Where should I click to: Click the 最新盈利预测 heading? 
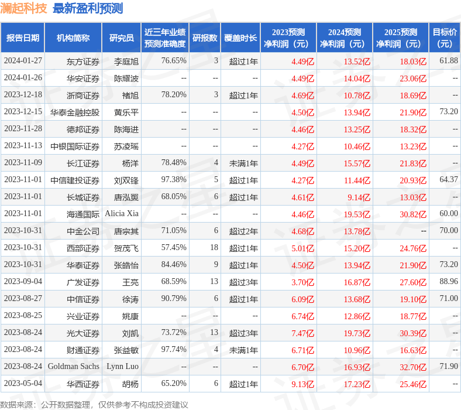click(x=88, y=8)
